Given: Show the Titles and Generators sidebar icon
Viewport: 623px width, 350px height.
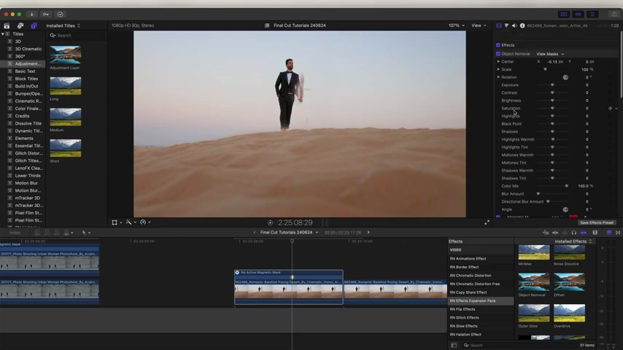Looking at the screenshot, I should (x=34, y=26).
